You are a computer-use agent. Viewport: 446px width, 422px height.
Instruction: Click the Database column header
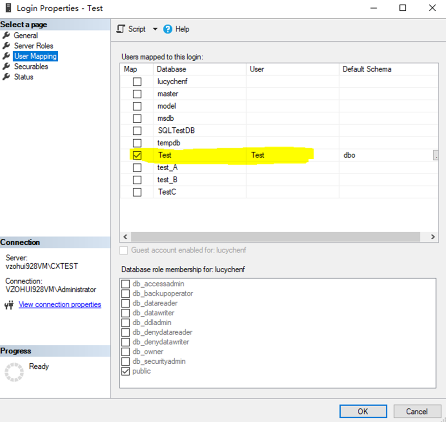tap(200, 69)
